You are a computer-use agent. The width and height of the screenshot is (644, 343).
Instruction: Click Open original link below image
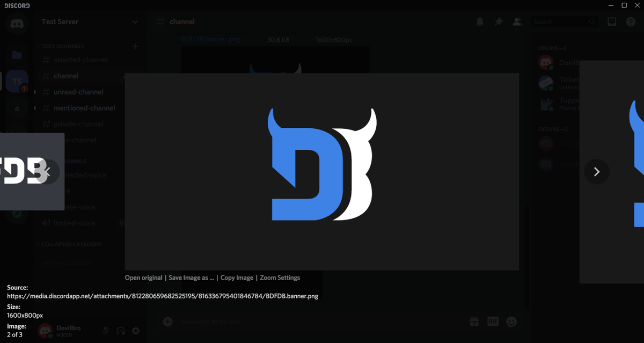143,278
